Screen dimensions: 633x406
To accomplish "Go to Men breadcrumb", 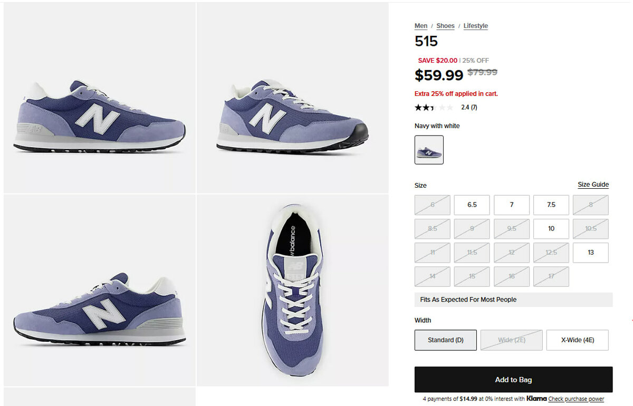I will (x=421, y=26).
